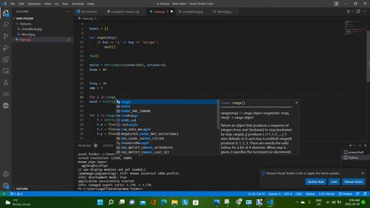Create a new terminal with plus icon

tap(350, 146)
